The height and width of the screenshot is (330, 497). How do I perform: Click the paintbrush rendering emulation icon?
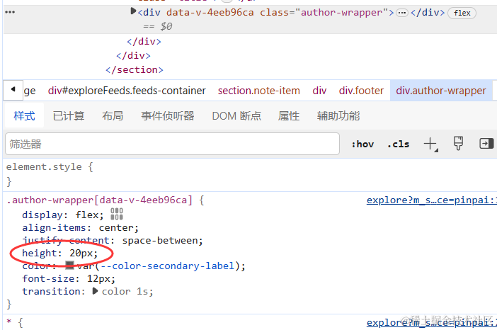[458, 144]
